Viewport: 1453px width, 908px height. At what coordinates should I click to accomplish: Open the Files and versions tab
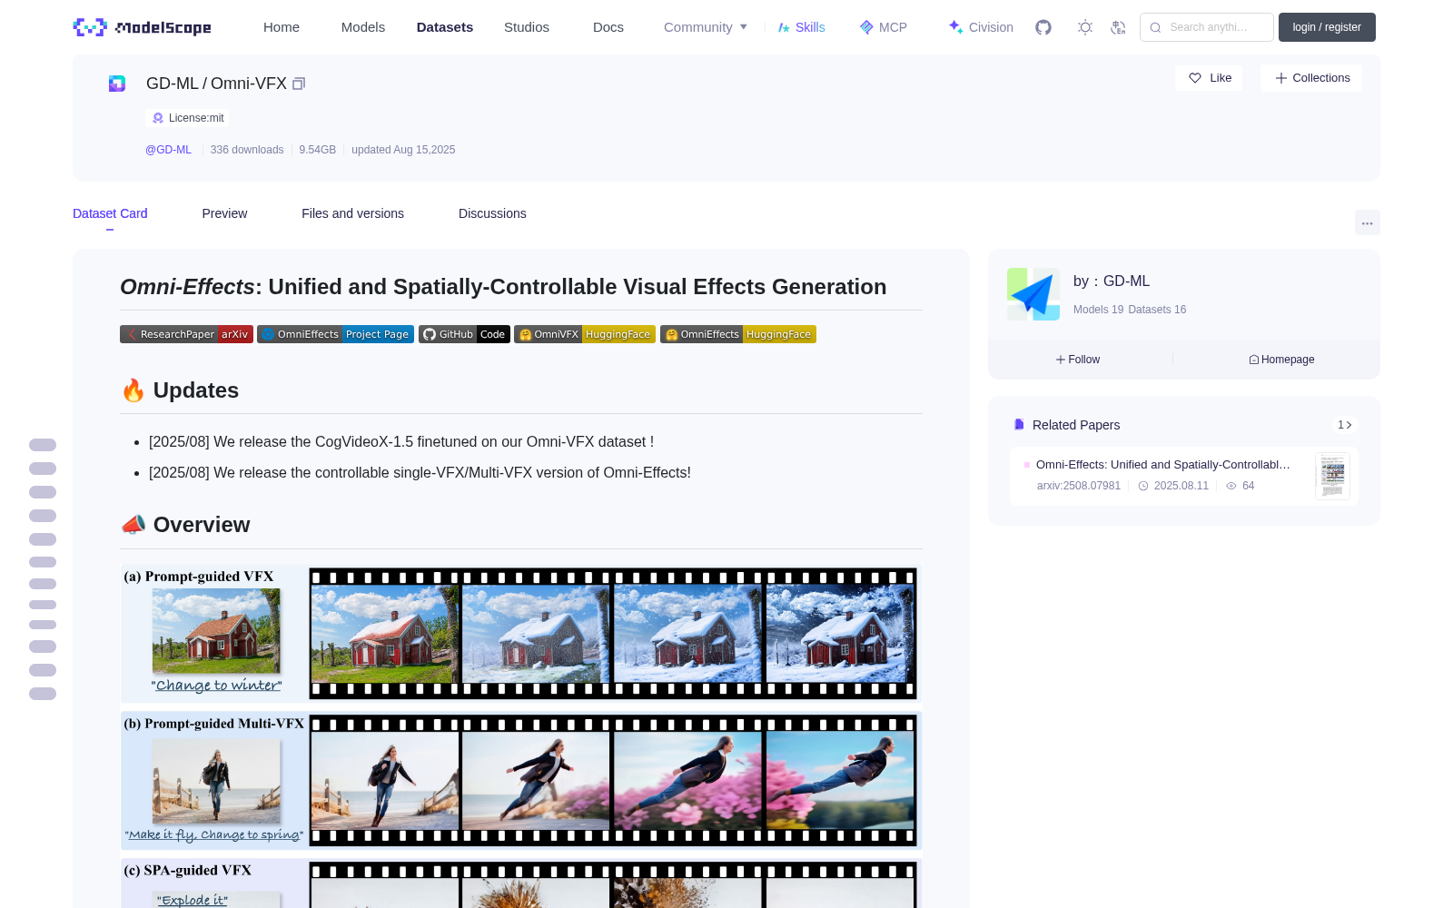tap(352, 213)
